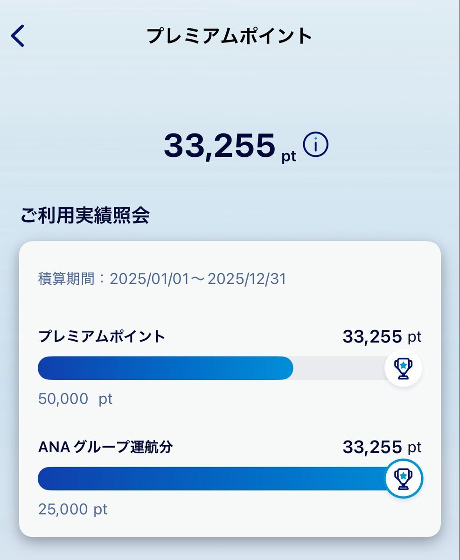Tap the 33,255 pt value on Premium Points row
Viewport: 460px width, 560px height.
click(x=382, y=336)
